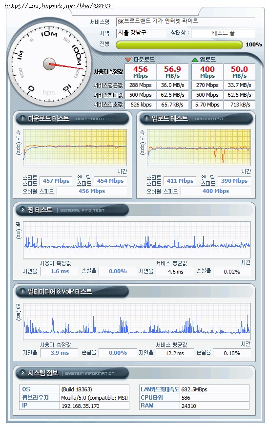The width and height of the screenshot is (268, 428).
Task: Click the upload test header arrow icon
Action: coord(146,118)
